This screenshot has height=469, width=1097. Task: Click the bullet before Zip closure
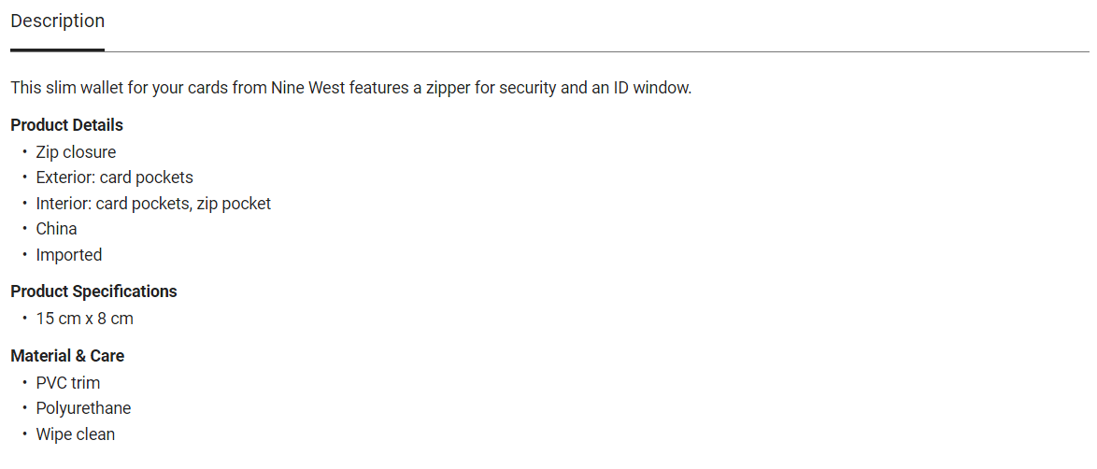coord(25,152)
